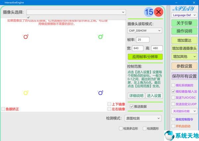Toggle 接收控制指令 checkbox
Viewport: 199px width, 141px height.
(173, 119)
